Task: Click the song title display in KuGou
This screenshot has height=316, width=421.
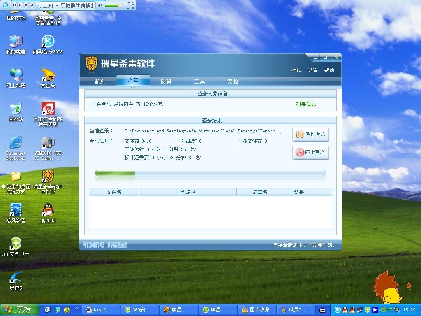Action: [67, 5]
